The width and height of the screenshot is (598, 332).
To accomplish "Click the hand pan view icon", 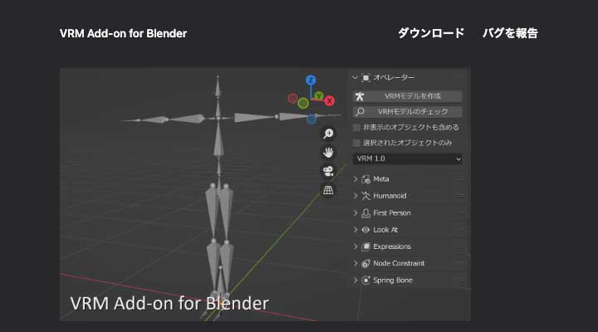I will pyautogui.click(x=328, y=153).
